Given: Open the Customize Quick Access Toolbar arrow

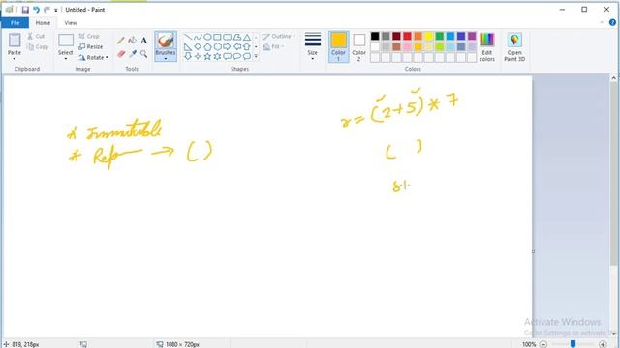Looking at the screenshot, I should (56, 10).
